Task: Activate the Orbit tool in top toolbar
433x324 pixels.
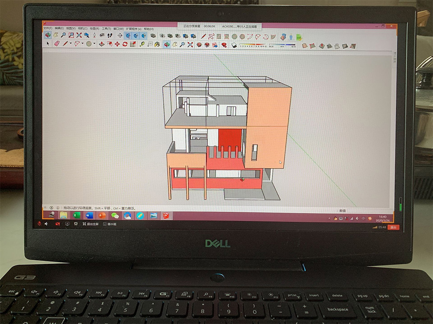Action: 48,35
